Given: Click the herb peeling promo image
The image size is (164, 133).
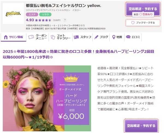Looking at the screenshot, I should pos(47,98).
